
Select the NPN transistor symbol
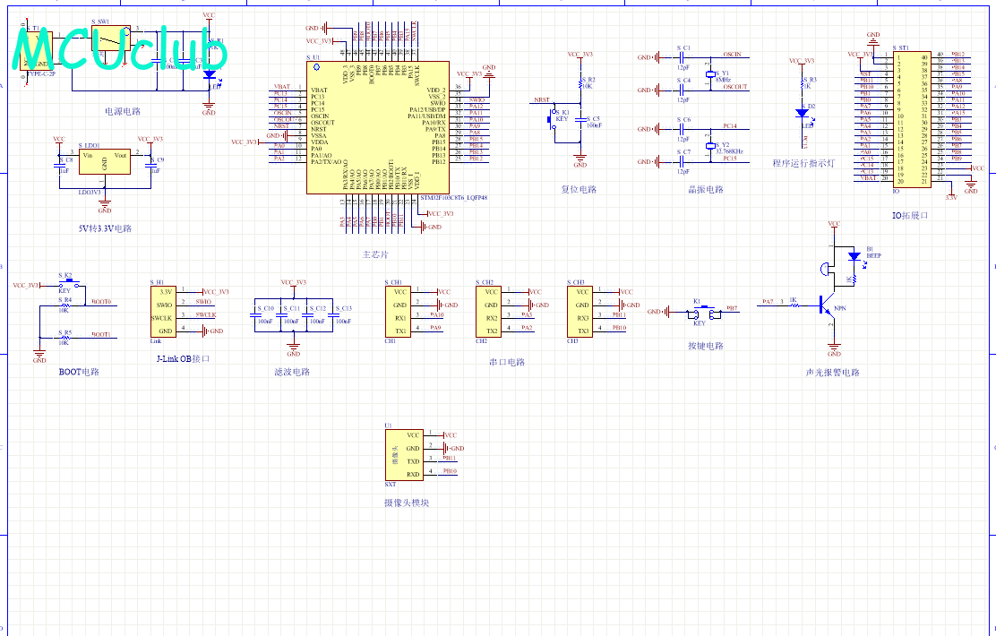[x=828, y=305]
